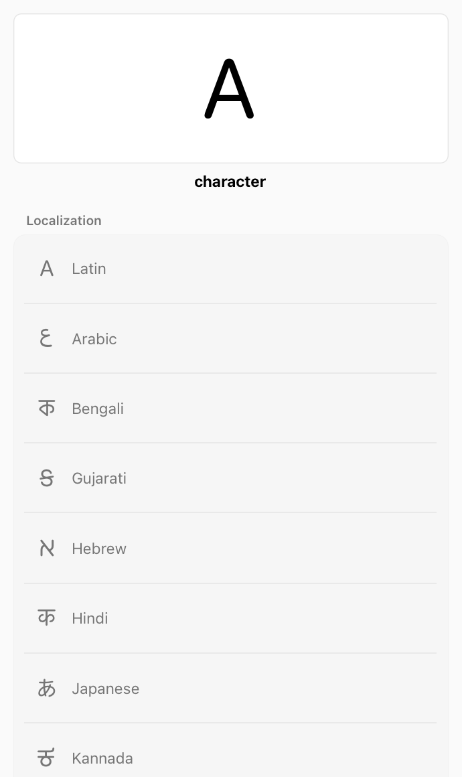The width and height of the screenshot is (462, 777).
Task: Select the Latin localization row
Action: 230,268
